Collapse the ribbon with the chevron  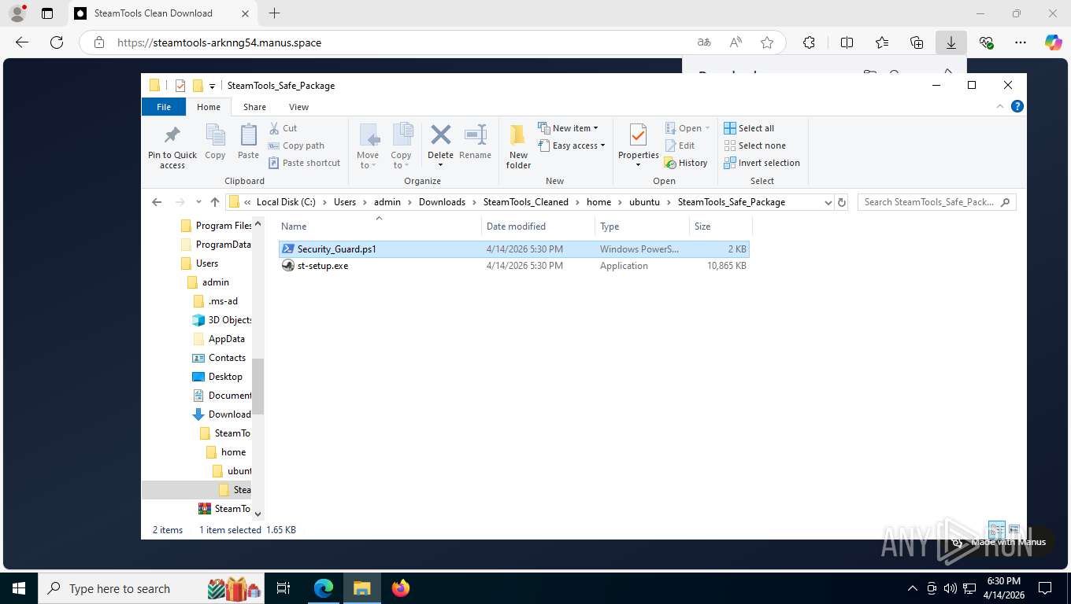tap(1001, 106)
